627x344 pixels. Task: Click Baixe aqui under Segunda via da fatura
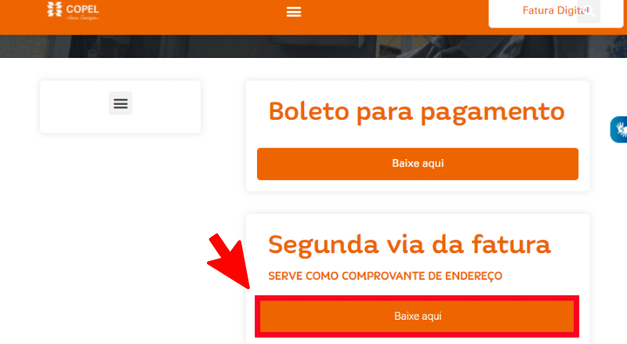click(418, 316)
